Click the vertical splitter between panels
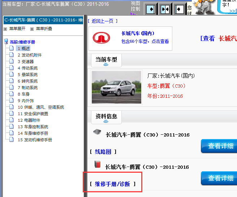The image size is (237, 197). pos(85,106)
